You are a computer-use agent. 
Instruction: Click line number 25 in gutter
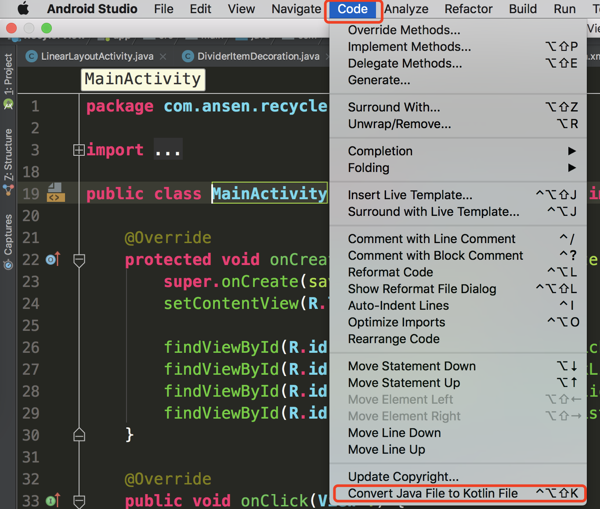click(x=31, y=326)
